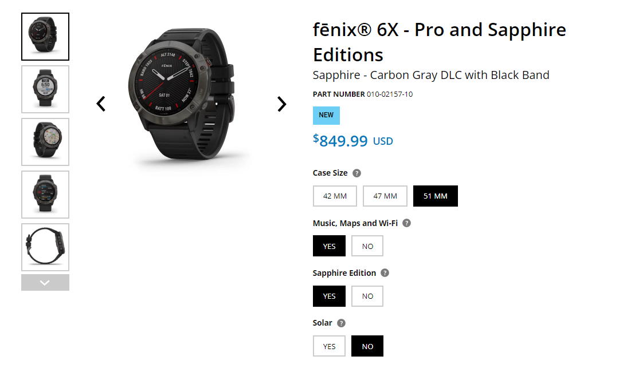Expand more thumbnails with the down chevron
The image size is (619, 368).
[45, 283]
